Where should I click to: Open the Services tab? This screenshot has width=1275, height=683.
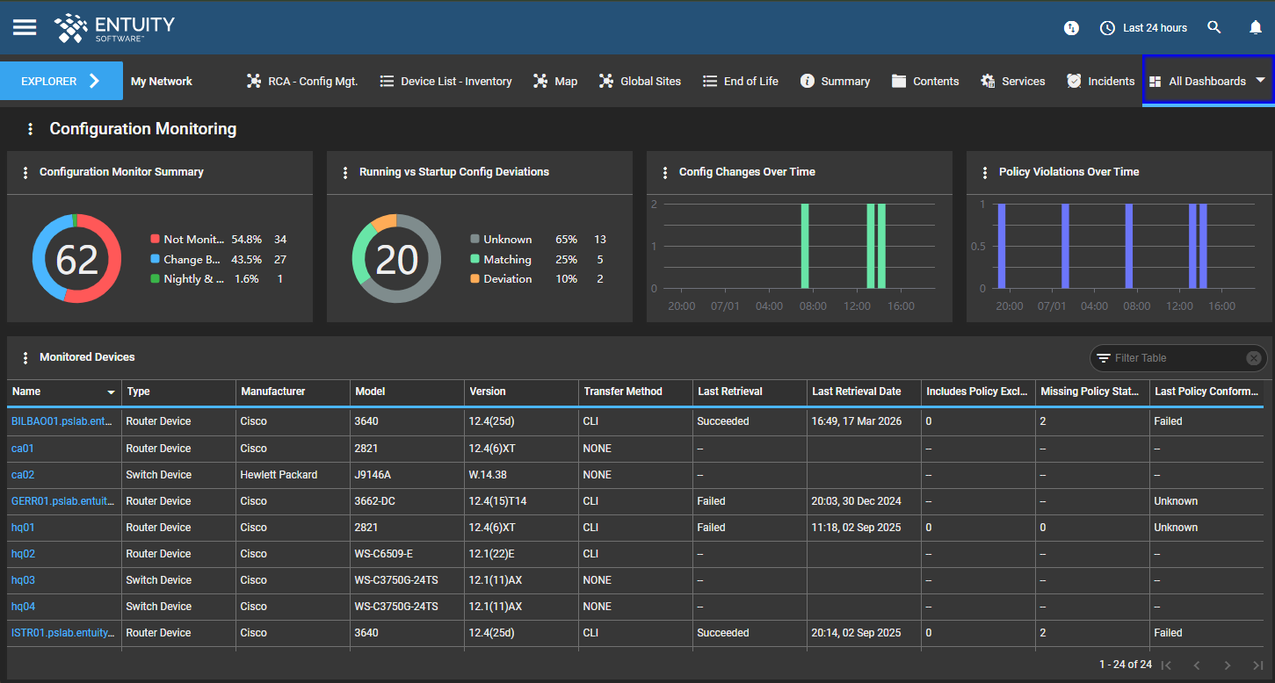[x=1012, y=81]
